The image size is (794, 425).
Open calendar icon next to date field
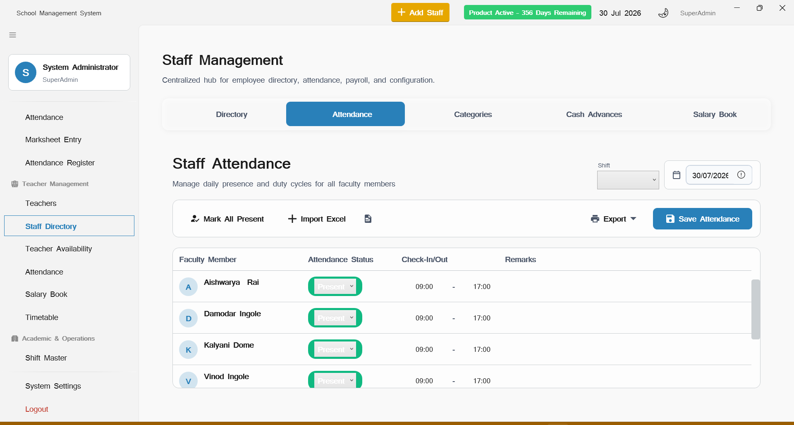pyautogui.click(x=677, y=175)
